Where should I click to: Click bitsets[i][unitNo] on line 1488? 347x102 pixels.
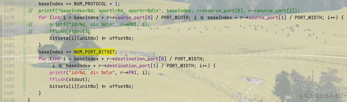tap(74, 86)
